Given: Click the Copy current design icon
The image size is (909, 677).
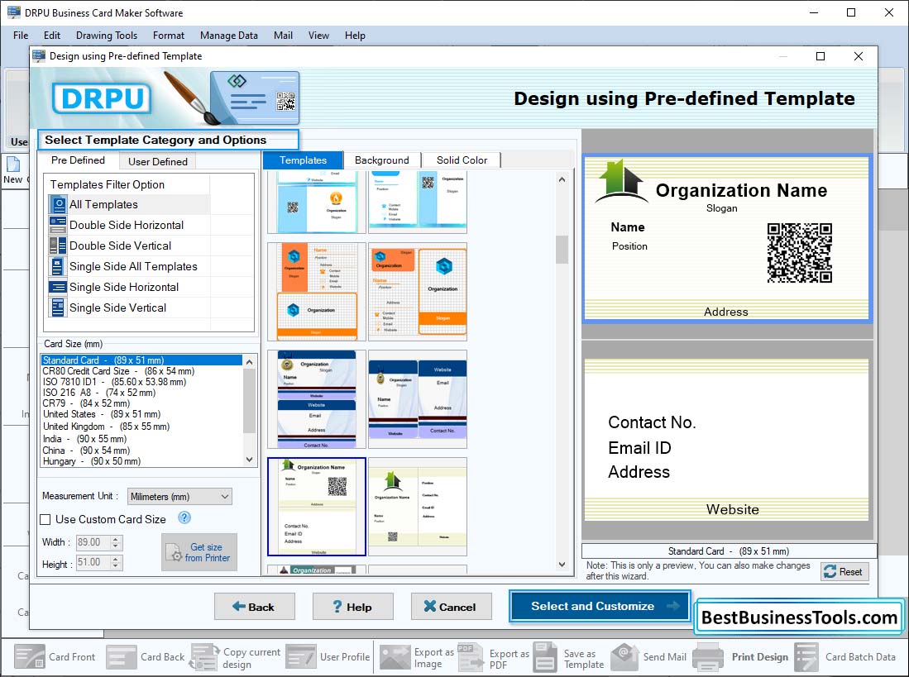Looking at the screenshot, I should [204, 656].
